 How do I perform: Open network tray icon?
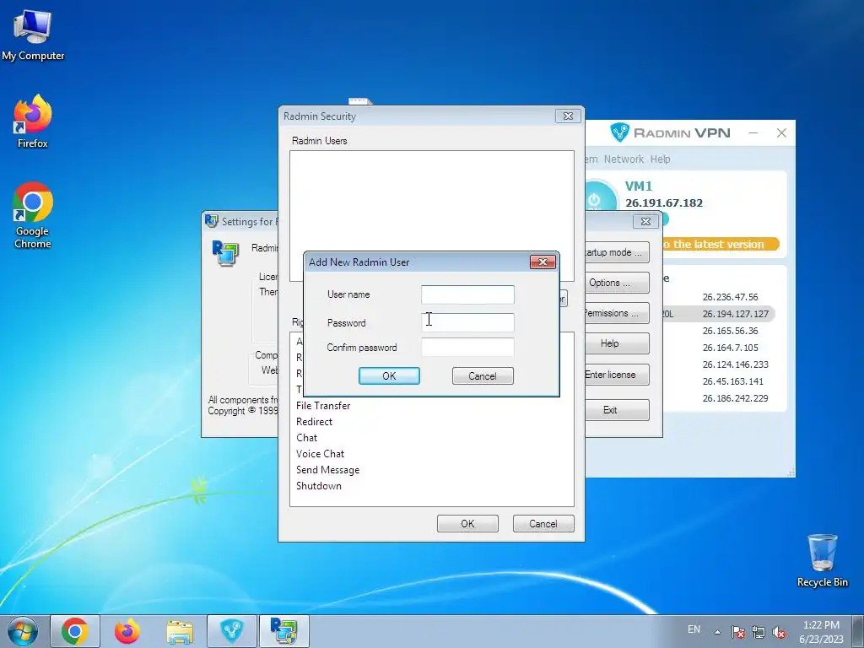pos(759,632)
